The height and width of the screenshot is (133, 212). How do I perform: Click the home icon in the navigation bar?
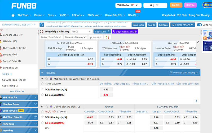coord(13,15)
